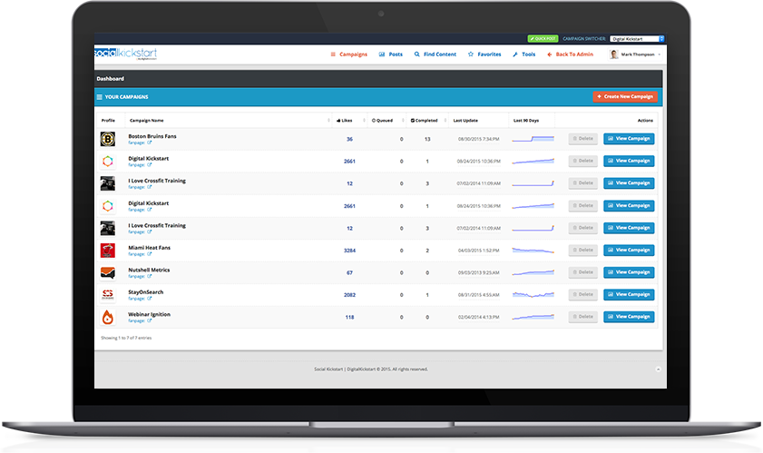The image size is (763, 453).
Task: Open the Posts menu item
Action: [391, 54]
